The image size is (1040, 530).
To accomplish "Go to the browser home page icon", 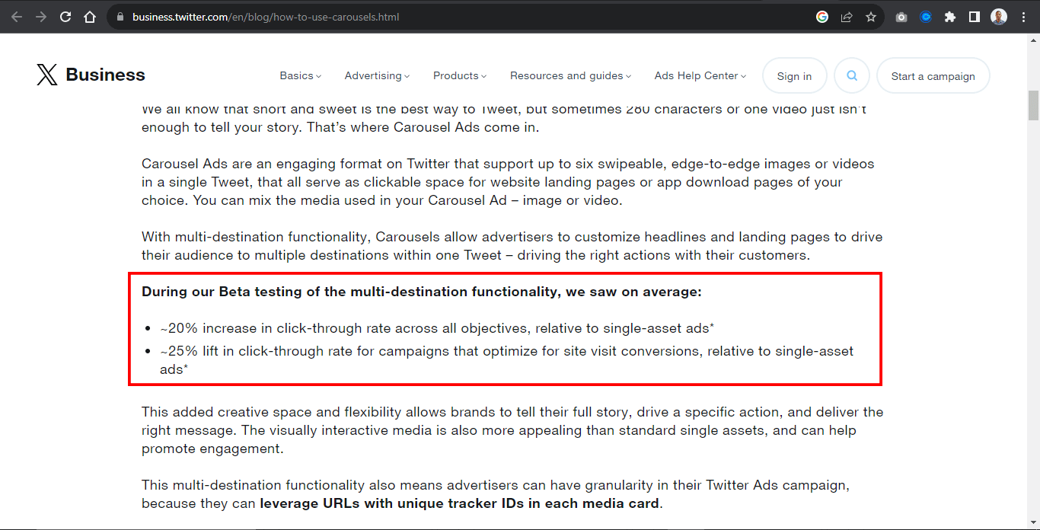I will (90, 17).
